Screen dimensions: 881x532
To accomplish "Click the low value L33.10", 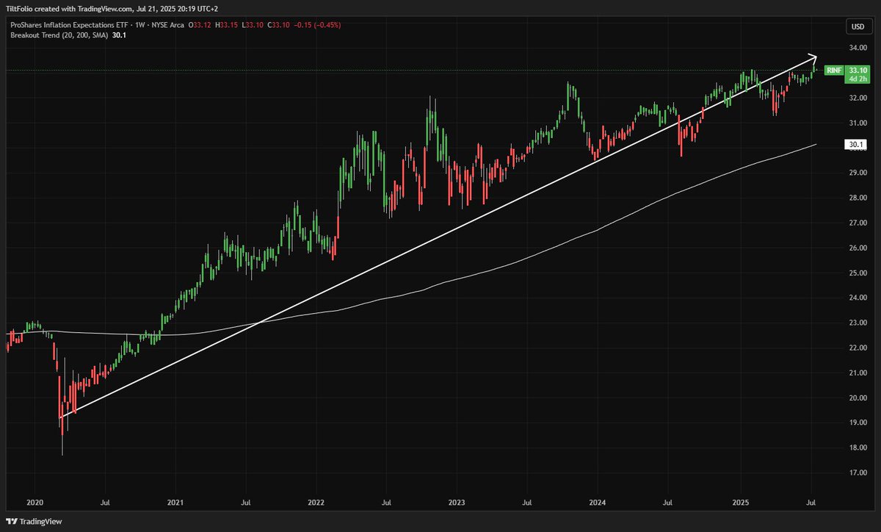I will 254,25.
